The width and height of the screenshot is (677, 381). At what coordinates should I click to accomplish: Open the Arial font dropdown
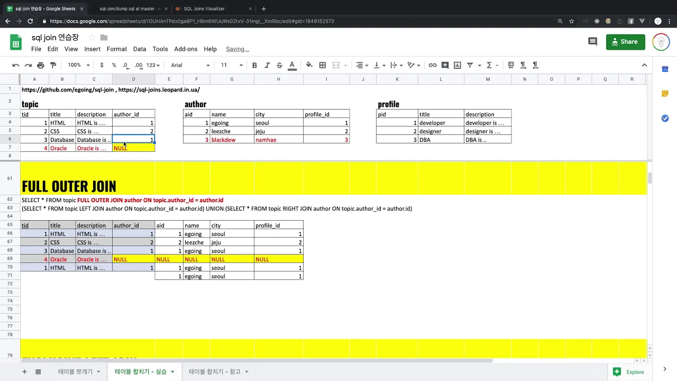(x=190, y=65)
